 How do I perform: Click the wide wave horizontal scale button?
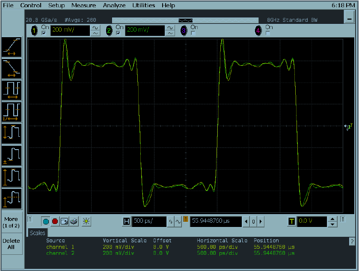[x=178, y=221]
